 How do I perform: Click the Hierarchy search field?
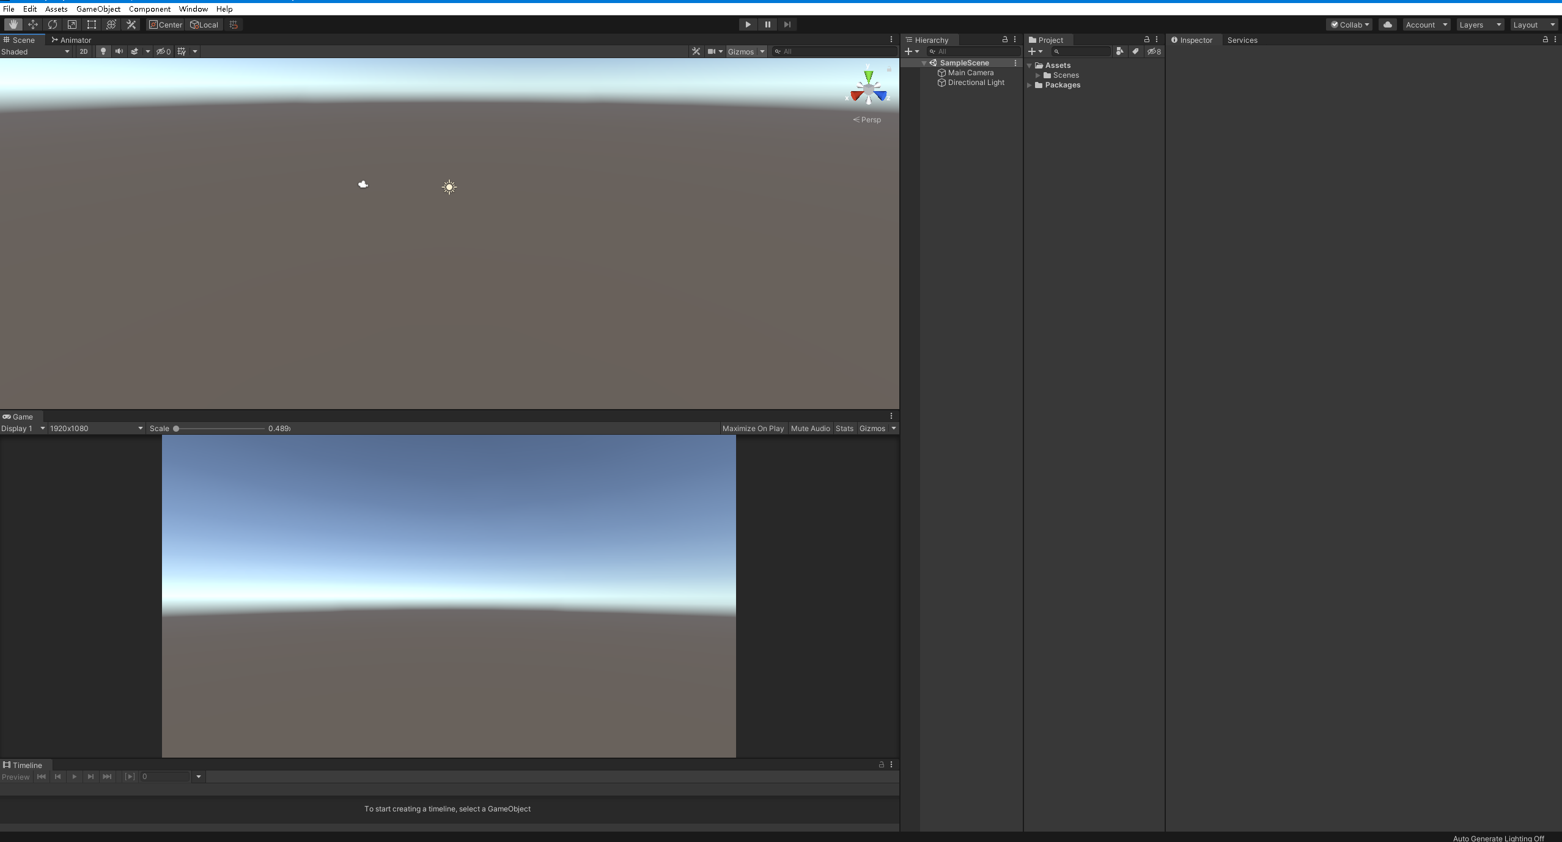(x=973, y=51)
